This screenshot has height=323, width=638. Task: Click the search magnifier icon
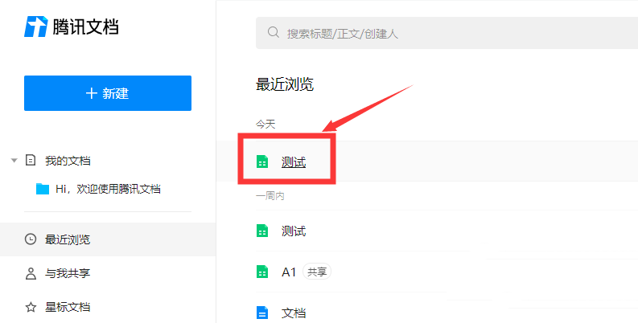(274, 33)
